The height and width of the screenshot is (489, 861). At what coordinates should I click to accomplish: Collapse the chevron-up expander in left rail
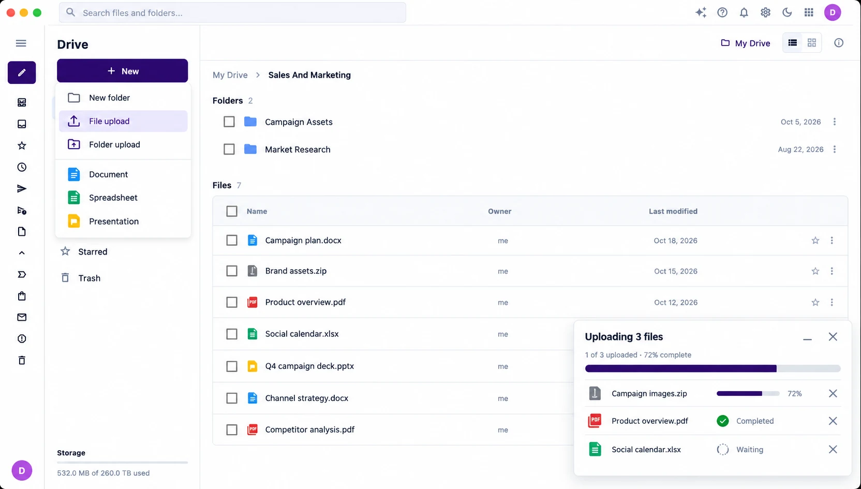pos(22,253)
